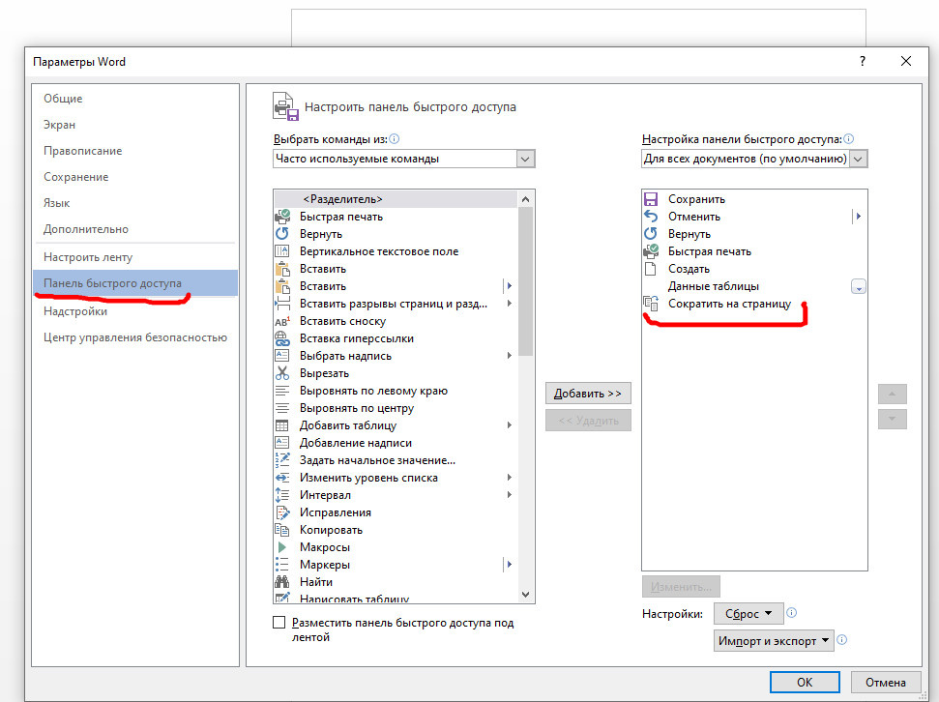Click the Bullets list icon
The height and width of the screenshot is (702, 939).
282,565
